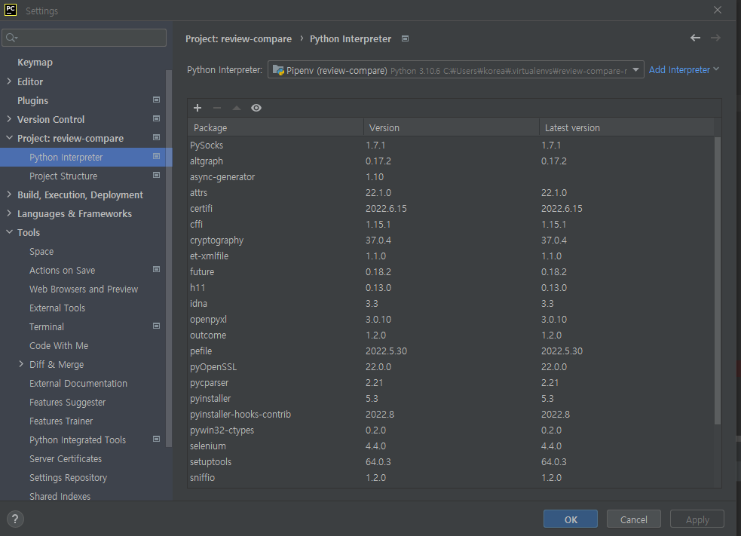741x536 pixels.
Task: Select the PySocks package row
Action: [451, 145]
